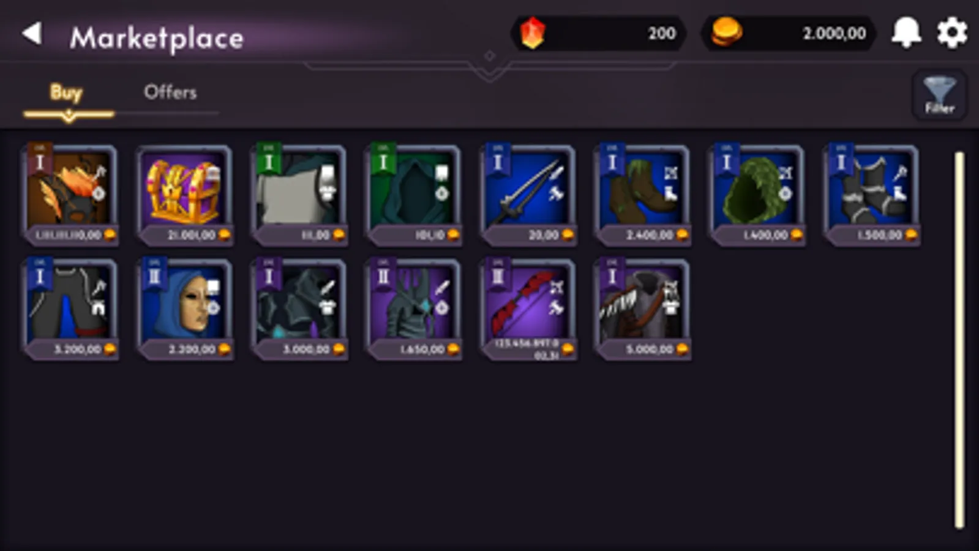
Task: Switch to the Buy tab
Action: [x=66, y=92]
